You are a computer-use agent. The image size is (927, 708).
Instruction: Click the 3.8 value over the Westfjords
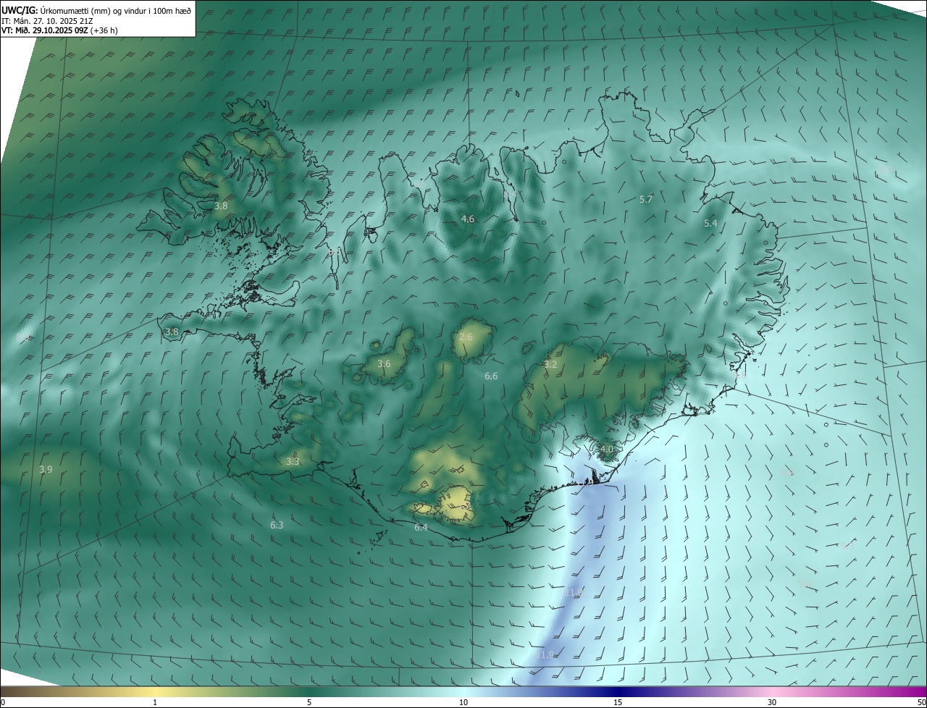(221, 206)
